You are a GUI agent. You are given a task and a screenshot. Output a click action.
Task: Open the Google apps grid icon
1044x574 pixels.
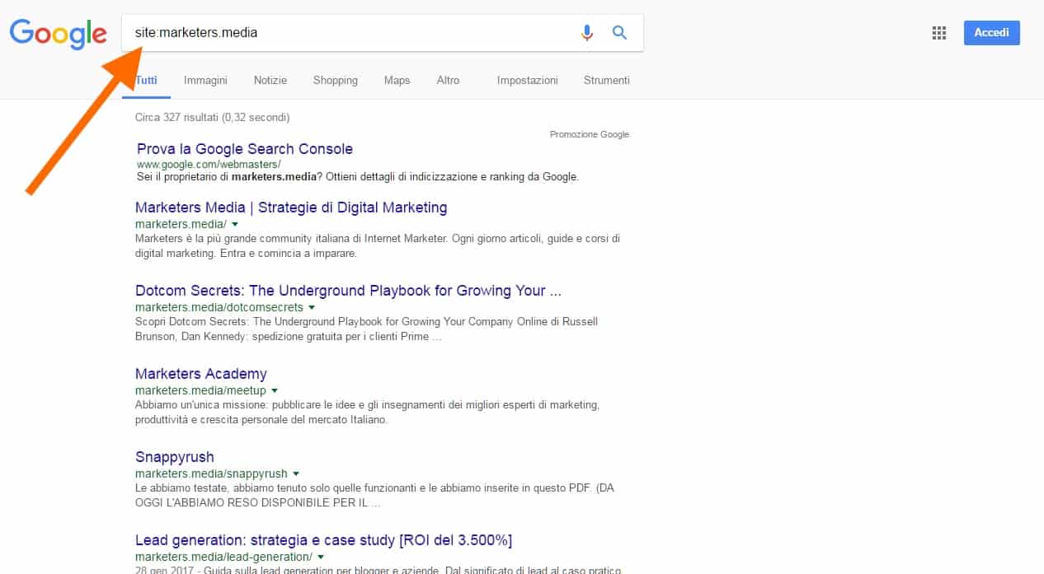[x=938, y=33]
